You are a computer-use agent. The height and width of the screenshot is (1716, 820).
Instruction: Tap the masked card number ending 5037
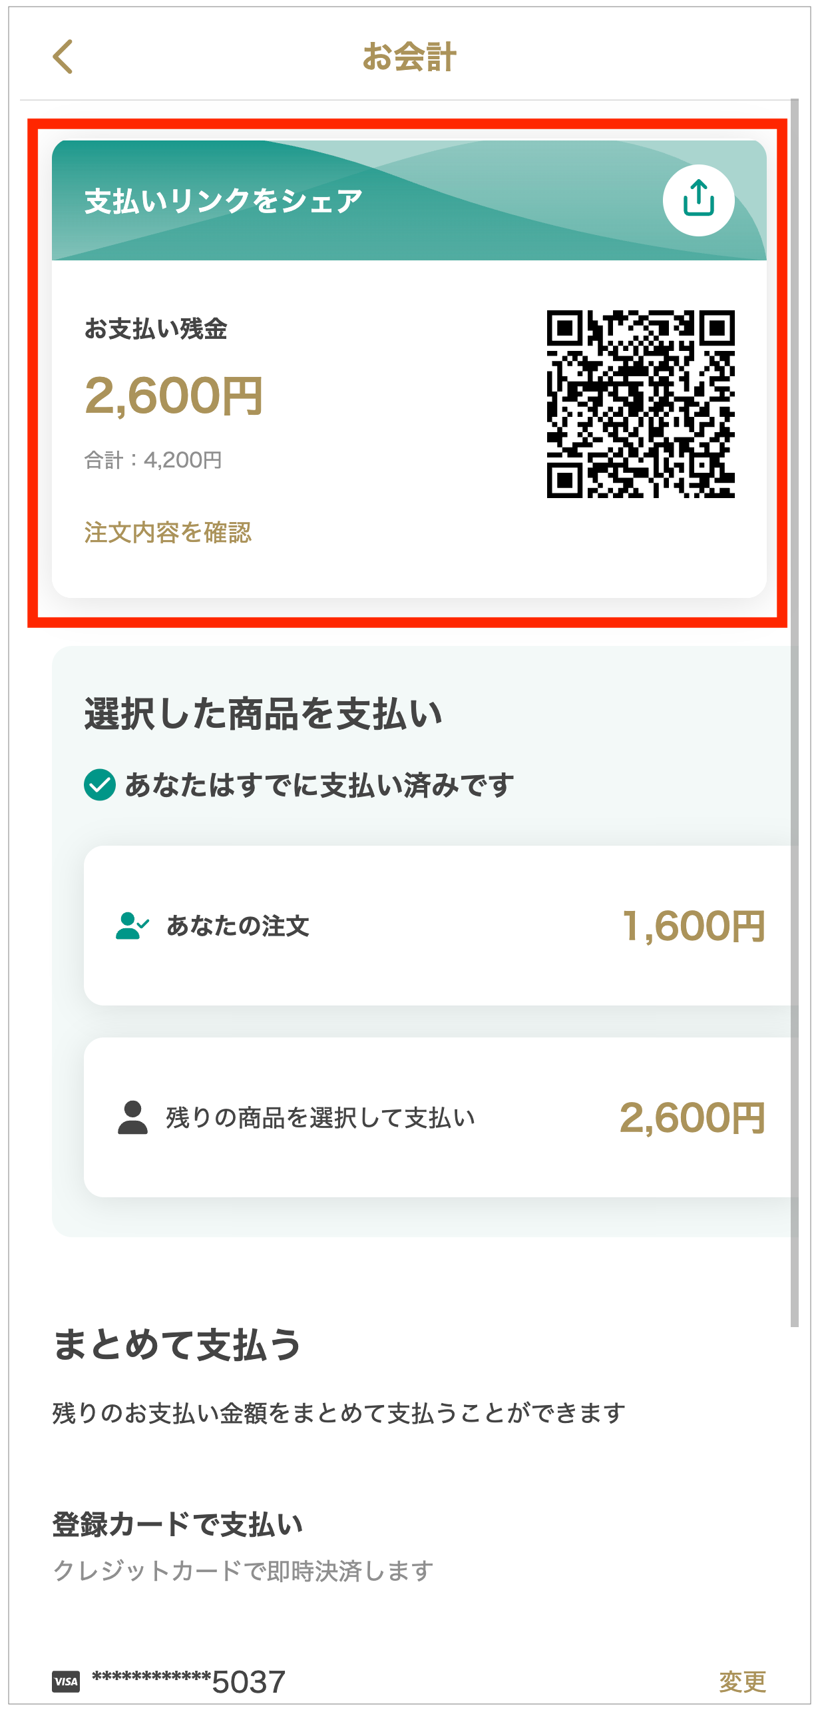(x=189, y=1681)
